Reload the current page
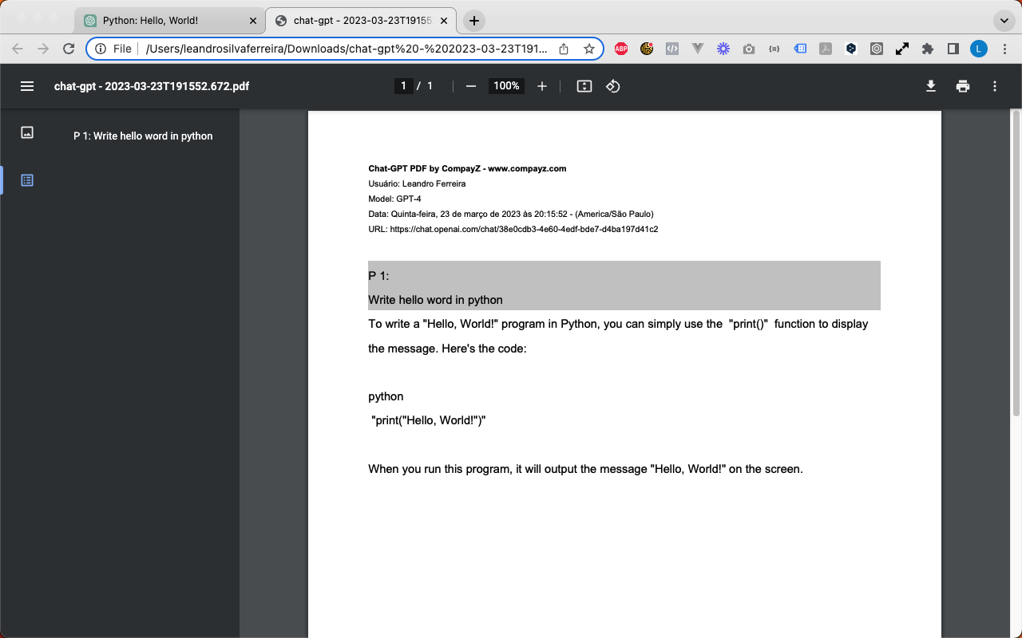Viewport: 1022px width, 638px height. (68, 49)
